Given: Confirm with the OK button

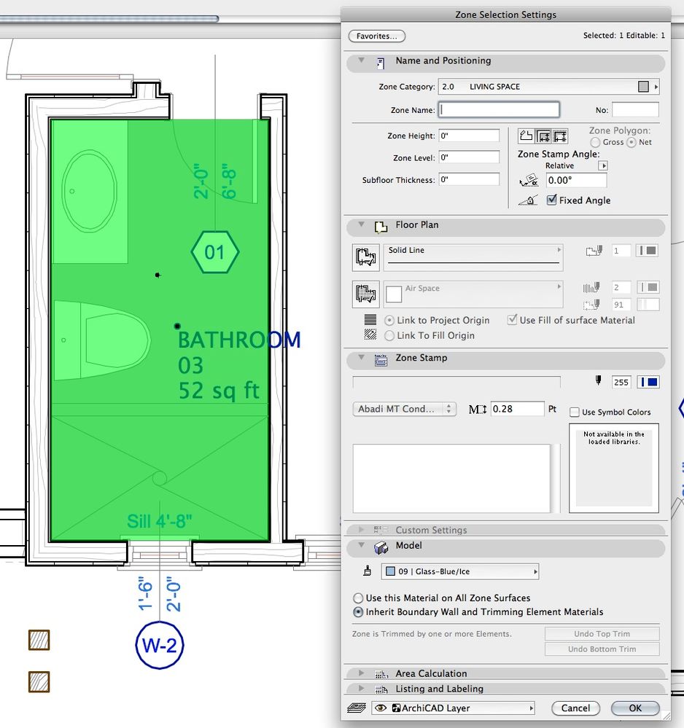Looking at the screenshot, I should point(635,708).
